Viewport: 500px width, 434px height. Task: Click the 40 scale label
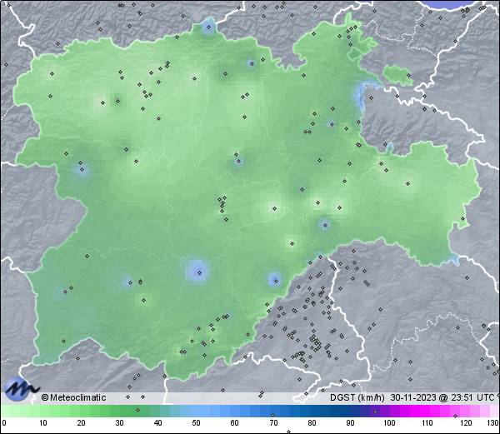pos(157,423)
